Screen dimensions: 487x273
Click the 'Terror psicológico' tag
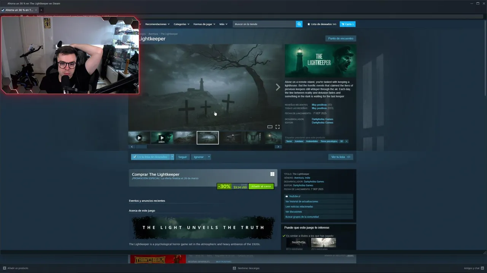coord(329,141)
